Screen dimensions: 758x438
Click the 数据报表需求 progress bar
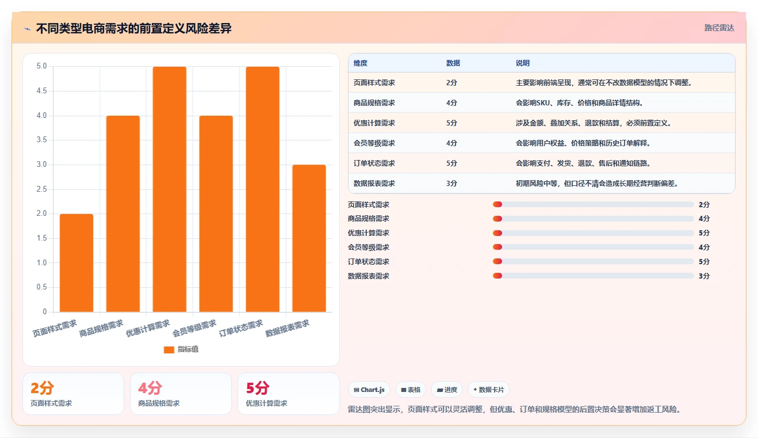coord(593,276)
